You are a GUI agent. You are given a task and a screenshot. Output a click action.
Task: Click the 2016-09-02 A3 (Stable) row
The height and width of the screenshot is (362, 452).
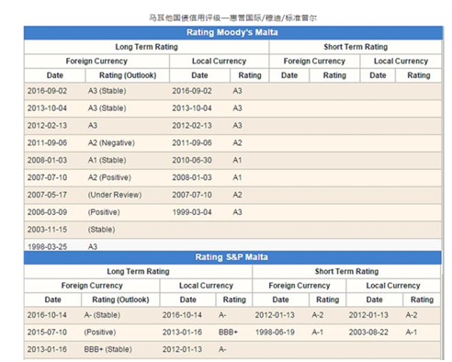[x=232, y=91]
